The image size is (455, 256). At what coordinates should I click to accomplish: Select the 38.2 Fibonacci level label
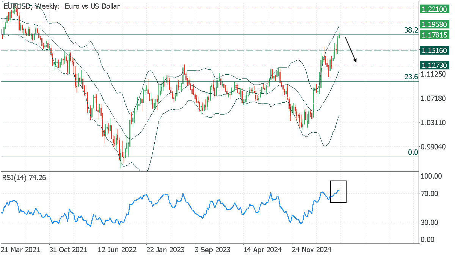(x=411, y=30)
